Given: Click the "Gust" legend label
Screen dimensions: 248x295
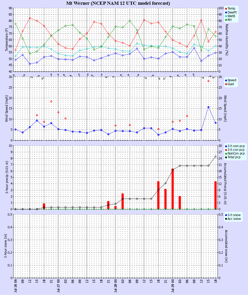Looking at the screenshot, I should [231, 84].
